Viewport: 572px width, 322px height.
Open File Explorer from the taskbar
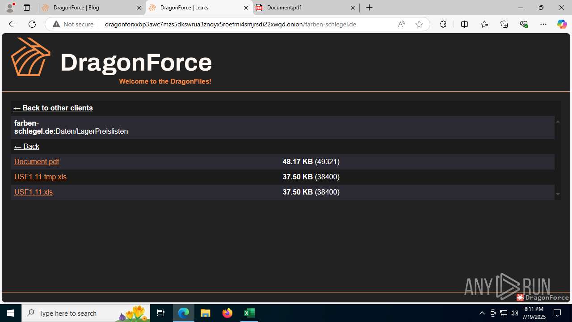[206, 313]
